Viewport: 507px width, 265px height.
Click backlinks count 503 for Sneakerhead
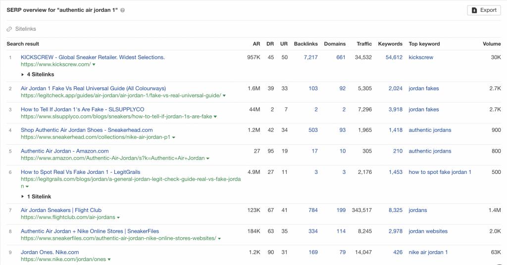313,130
